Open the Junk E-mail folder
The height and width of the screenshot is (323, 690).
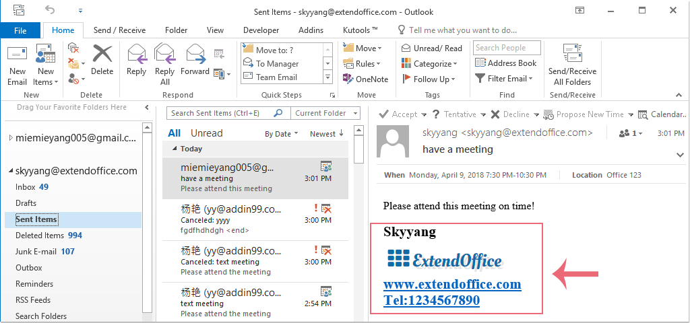click(x=73, y=252)
